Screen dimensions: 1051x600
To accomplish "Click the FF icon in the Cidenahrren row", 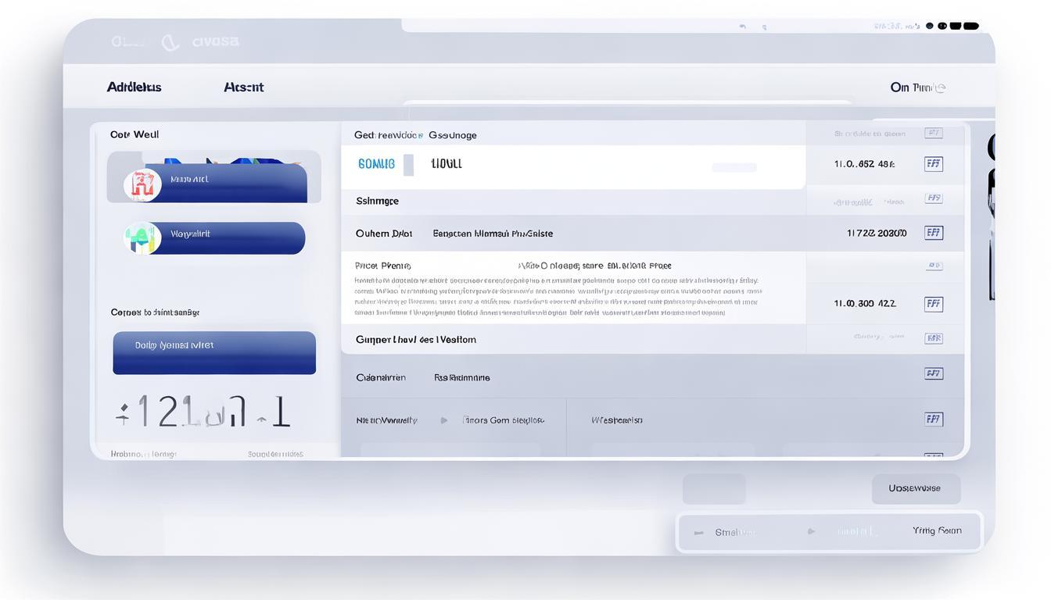I will (933, 373).
